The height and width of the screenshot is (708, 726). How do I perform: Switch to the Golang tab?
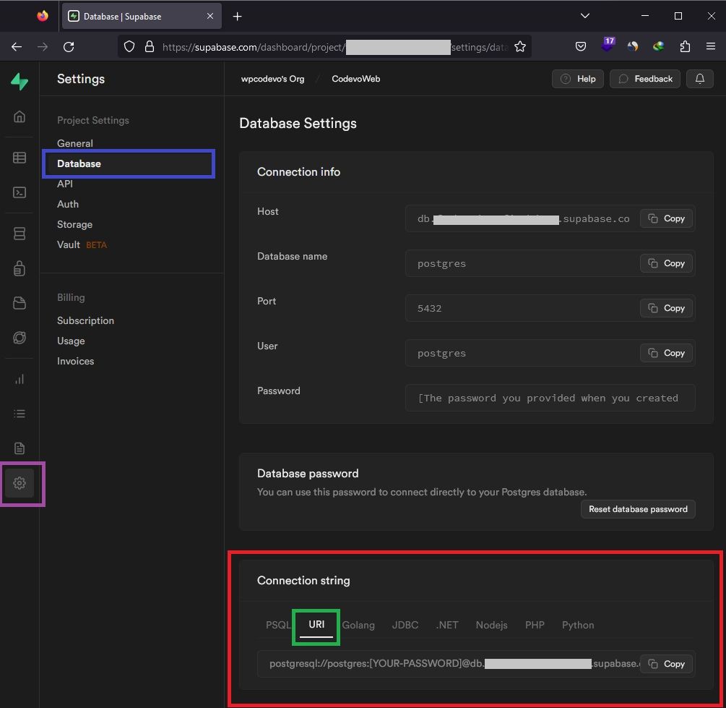coord(358,625)
